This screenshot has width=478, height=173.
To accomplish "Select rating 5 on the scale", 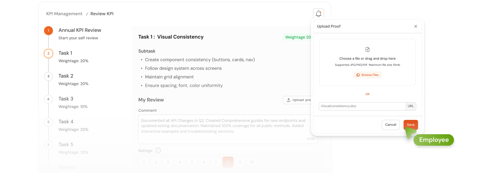I will tap(192, 162).
